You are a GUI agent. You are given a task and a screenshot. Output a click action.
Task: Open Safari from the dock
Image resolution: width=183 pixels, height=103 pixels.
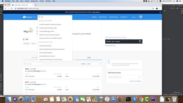[x=27, y=99]
